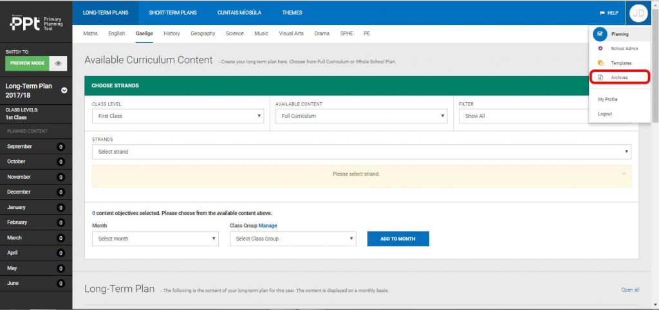Open the Select month dropdown
The image size is (659, 310).
(x=155, y=239)
